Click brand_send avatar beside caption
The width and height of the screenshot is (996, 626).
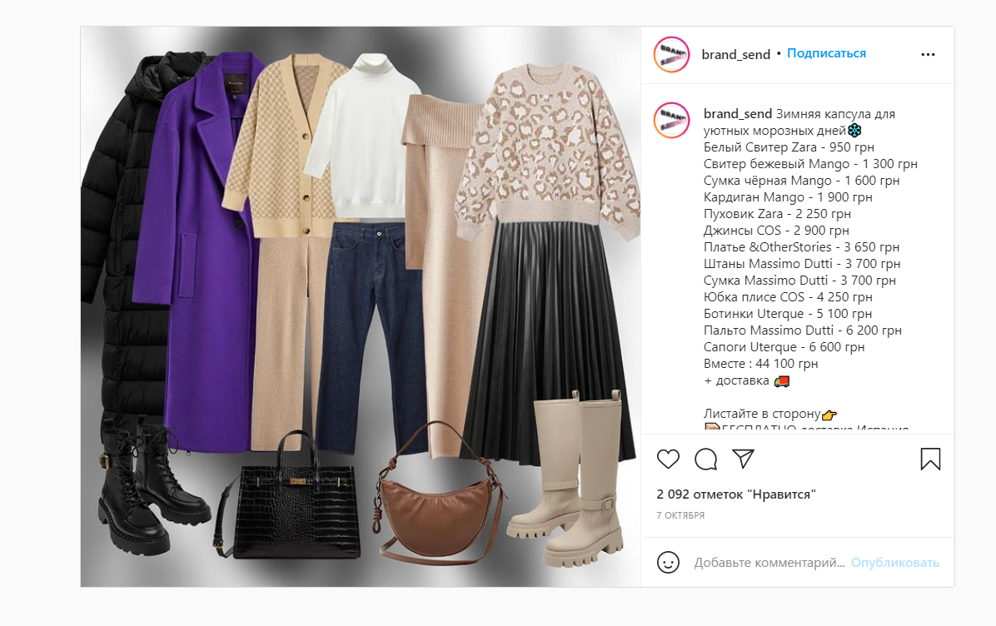click(671, 120)
